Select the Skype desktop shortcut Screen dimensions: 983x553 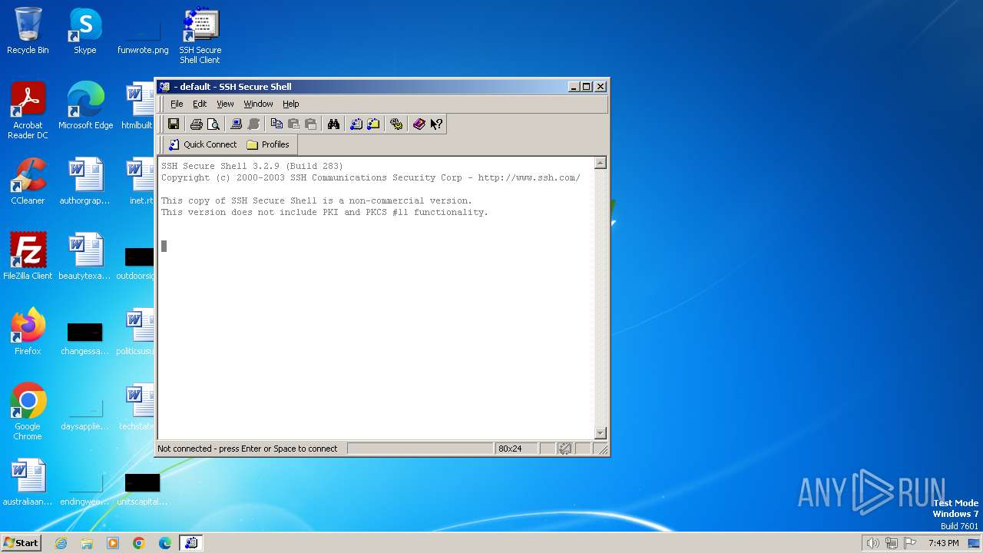pos(85,31)
